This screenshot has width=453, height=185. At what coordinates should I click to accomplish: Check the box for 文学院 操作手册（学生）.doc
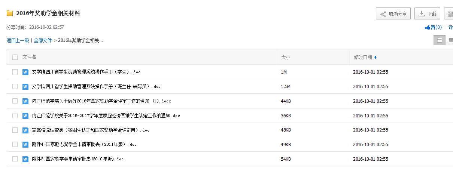click(x=15, y=72)
